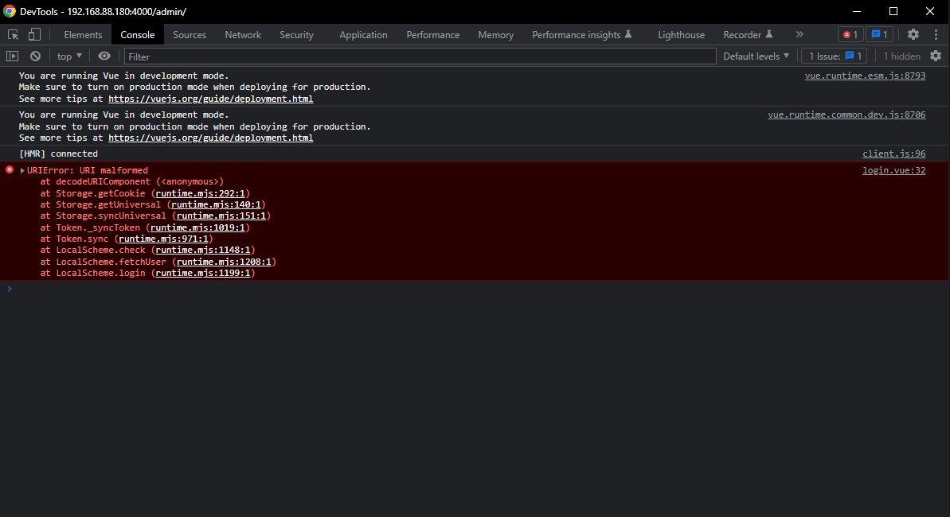Click the red error icon beside URIError
This screenshot has width=950, height=517.
(x=10, y=170)
